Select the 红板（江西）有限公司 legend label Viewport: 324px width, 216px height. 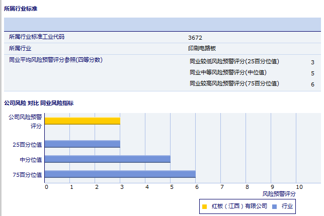click(x=239, y=206)
